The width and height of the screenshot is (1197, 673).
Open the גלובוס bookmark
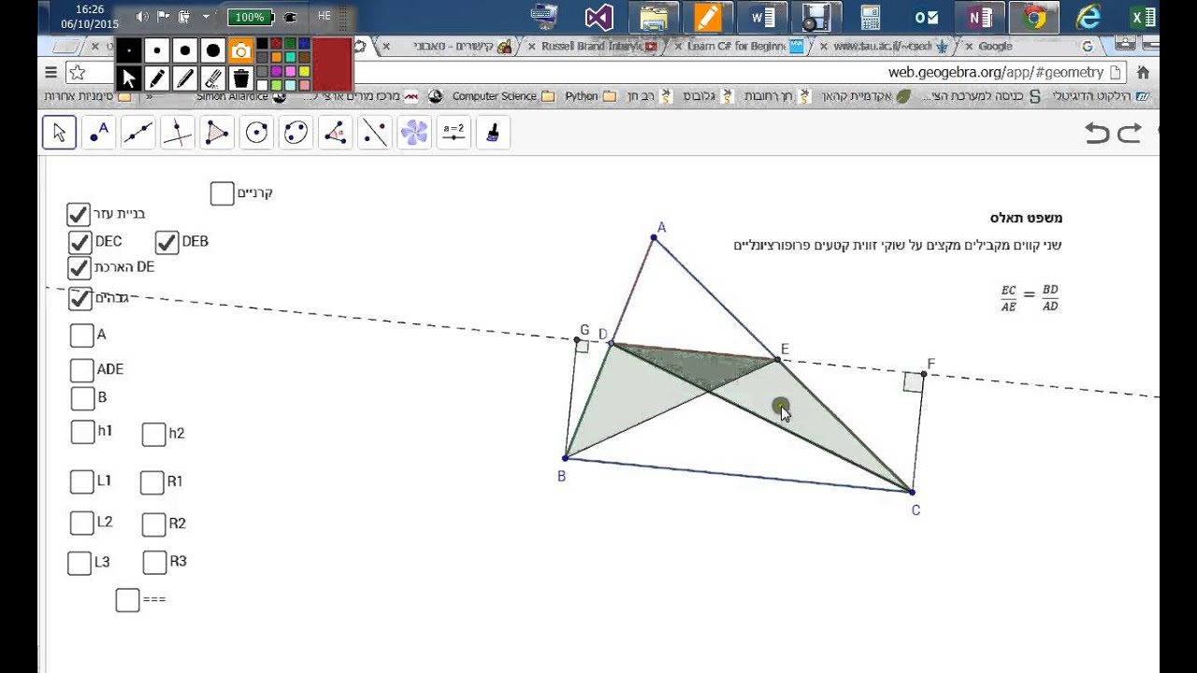708,96
